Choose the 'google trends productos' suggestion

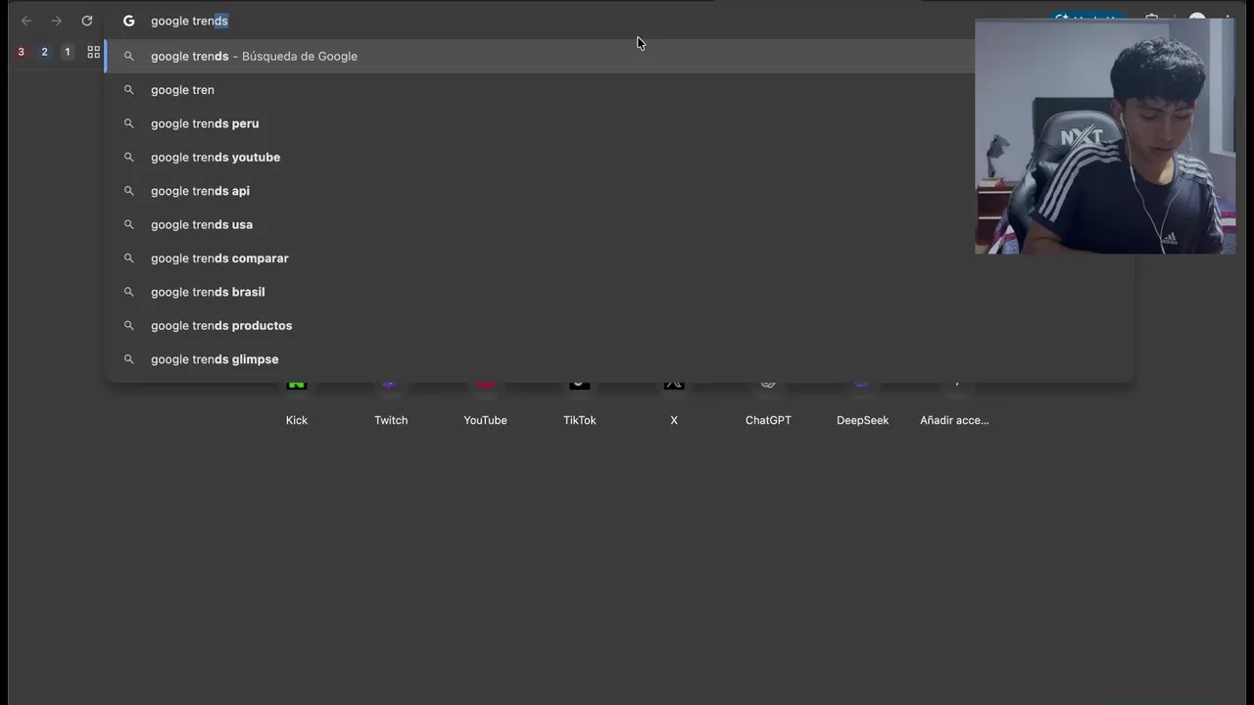[x=619, y=325]
